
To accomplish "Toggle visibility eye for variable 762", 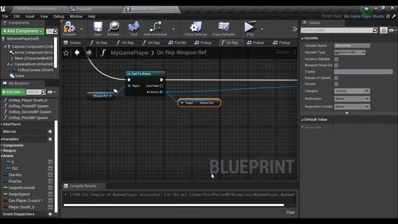I will (50, 168).
